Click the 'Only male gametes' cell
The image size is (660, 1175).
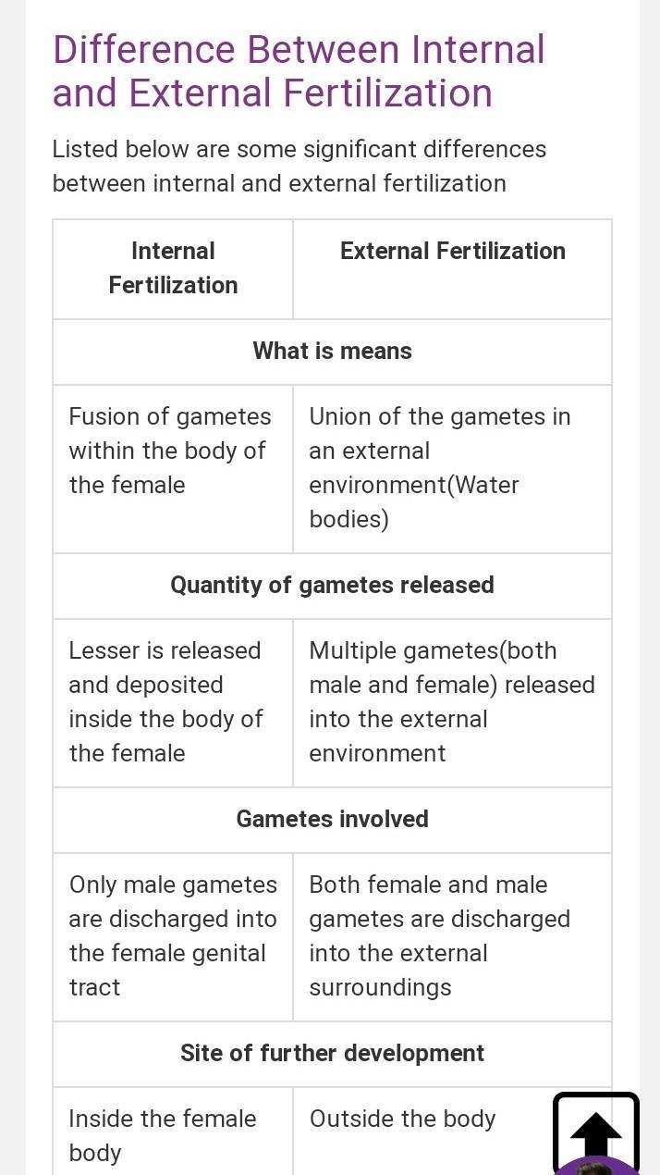[173, 937]
